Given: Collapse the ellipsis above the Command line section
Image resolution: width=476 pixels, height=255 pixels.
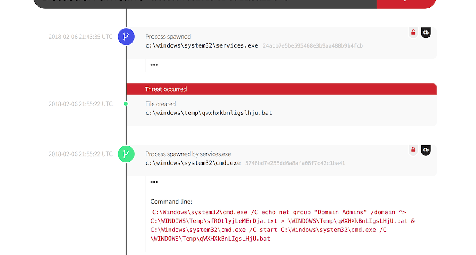Looking at the screenshot, I should (x=154, y=182).
